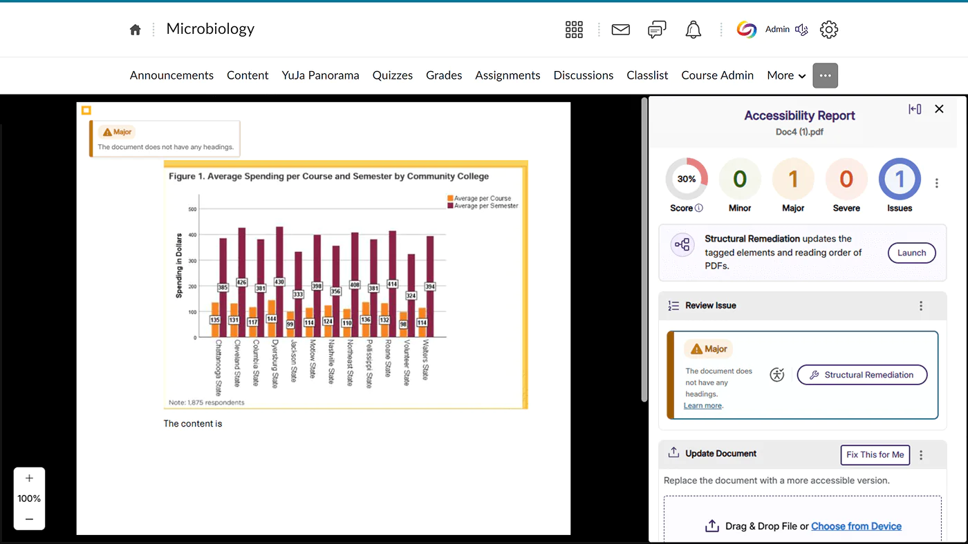968x544 pixels.
Task: Open the subscription alerts chat icon
Action: click(x=657, y=30)
